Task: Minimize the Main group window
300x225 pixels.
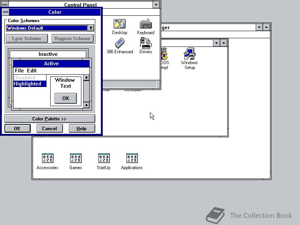Action: 217,43
